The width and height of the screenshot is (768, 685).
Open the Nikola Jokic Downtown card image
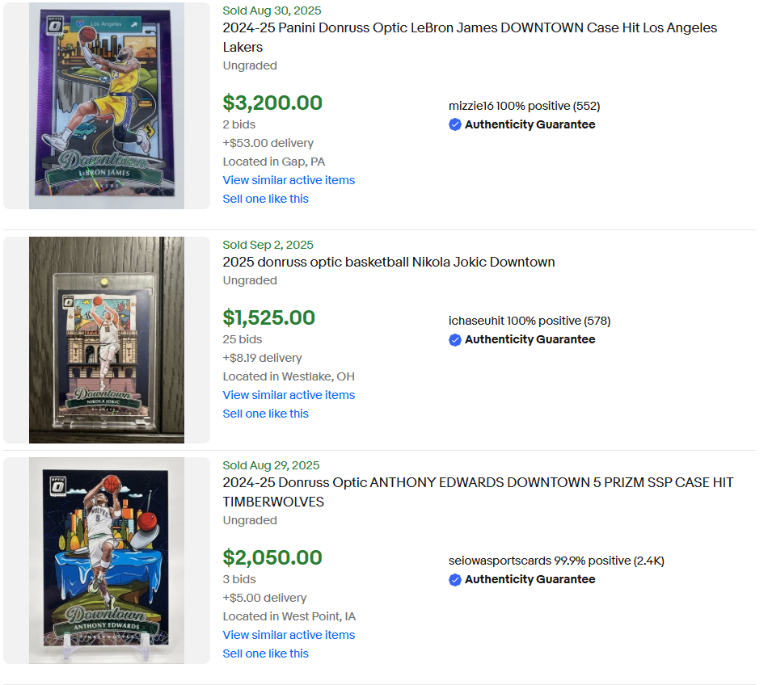click(x=107, y=340)
